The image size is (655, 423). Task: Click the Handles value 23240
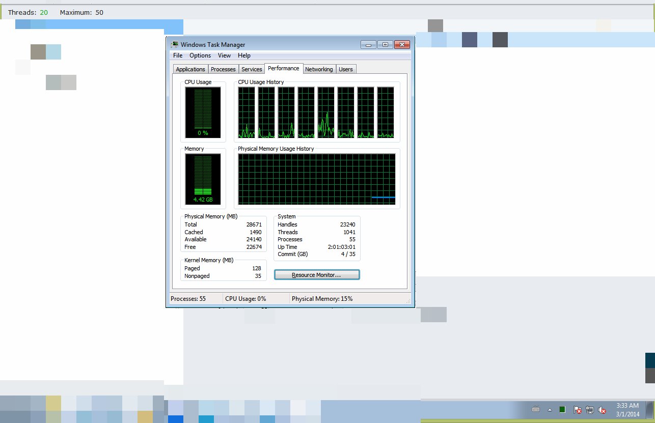click(x=347, y=224)
